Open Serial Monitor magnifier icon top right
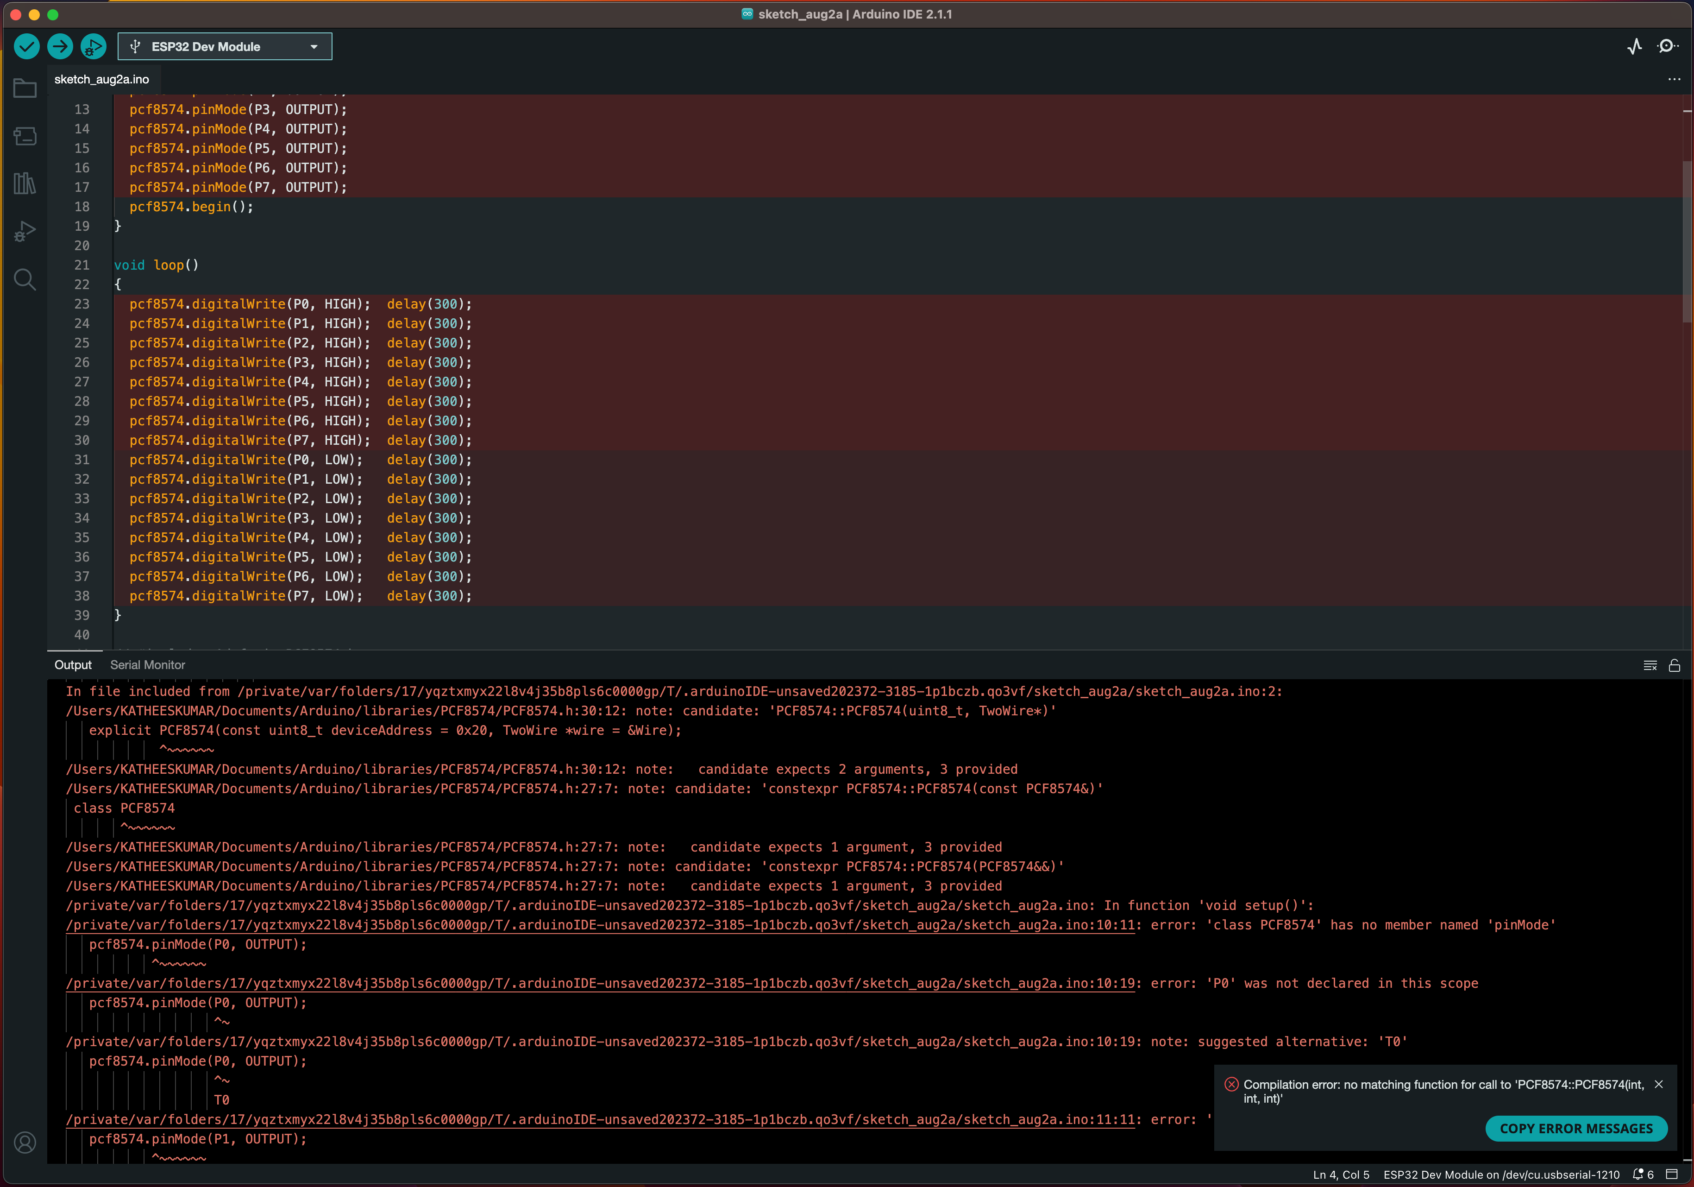 (x=1667, y=46)
